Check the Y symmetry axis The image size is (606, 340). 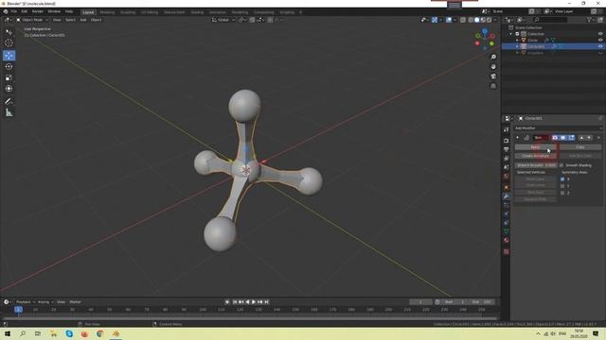pos(562,186)
